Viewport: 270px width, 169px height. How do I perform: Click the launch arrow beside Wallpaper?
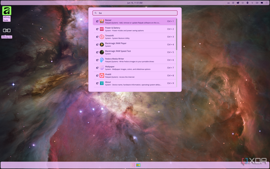tap(97, 68)
